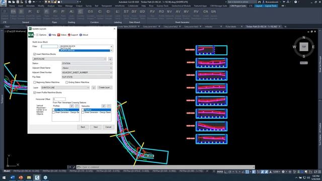Open About in dialog toolbar
Viewport: 322px width, 181px height.
click(x=84, y=35)
